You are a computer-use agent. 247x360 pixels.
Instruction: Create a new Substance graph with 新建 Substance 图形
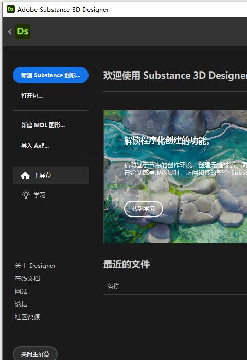(50, 75)
